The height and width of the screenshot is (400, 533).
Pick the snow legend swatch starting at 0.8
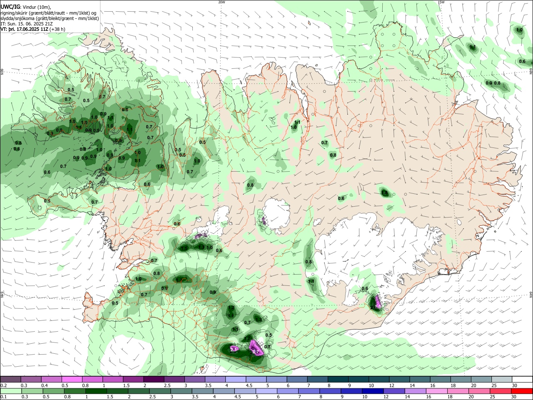click(x=92, y=380)
